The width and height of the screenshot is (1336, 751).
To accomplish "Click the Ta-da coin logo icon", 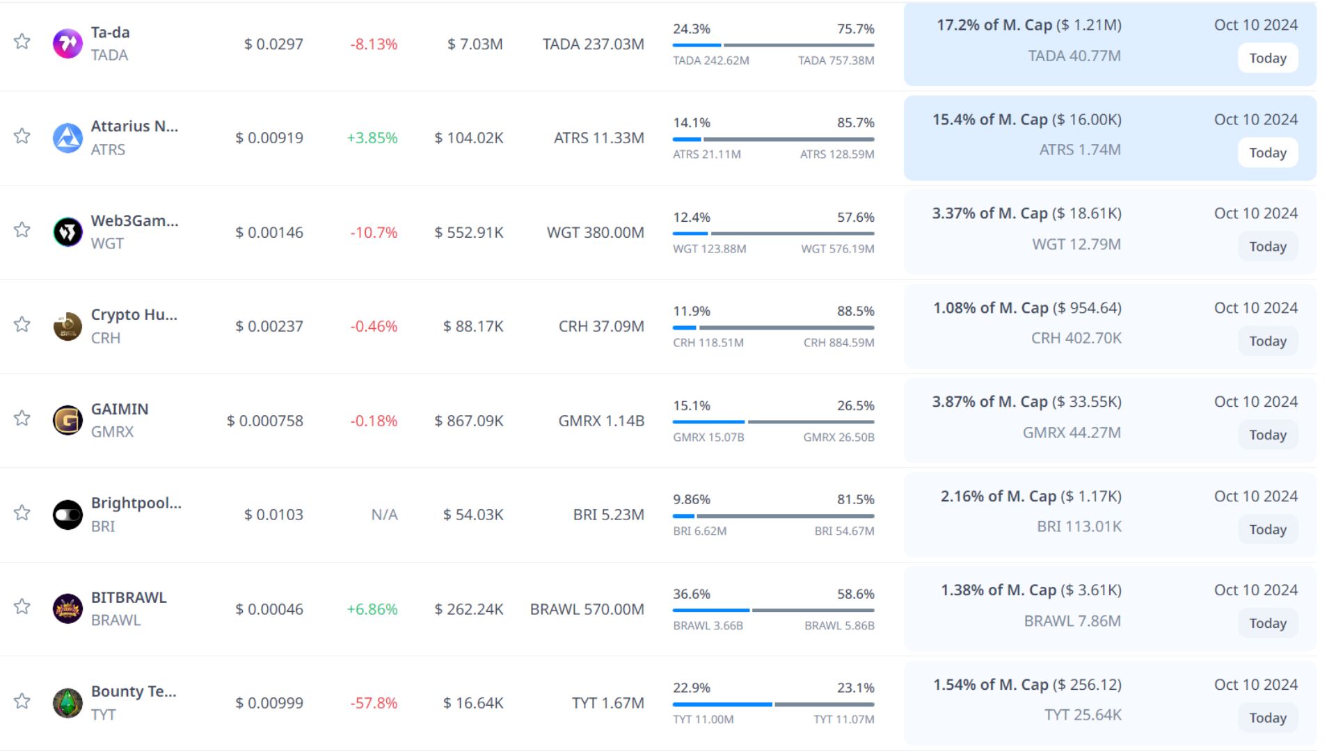I will [x=67, y=44].
